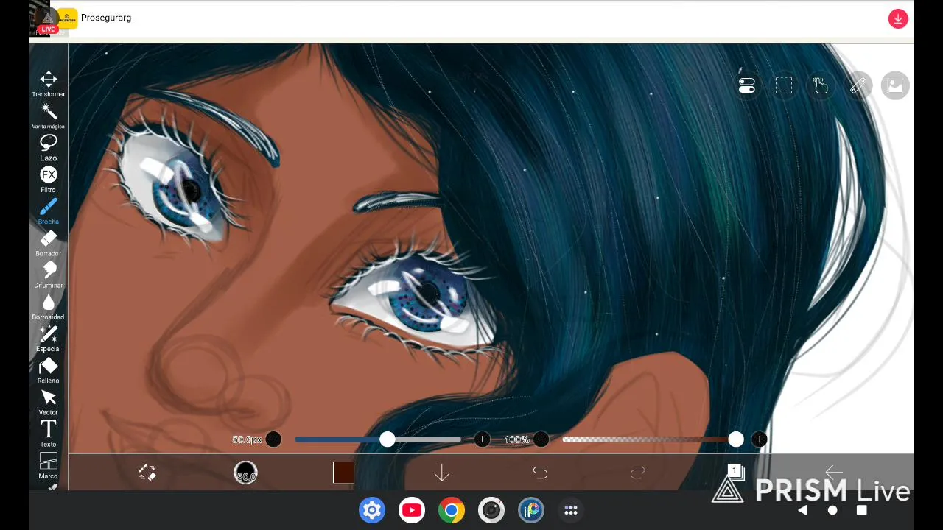Screen dimensions: 943x530
Task: Select the Varita mágica tool
Action: [49, 116]
